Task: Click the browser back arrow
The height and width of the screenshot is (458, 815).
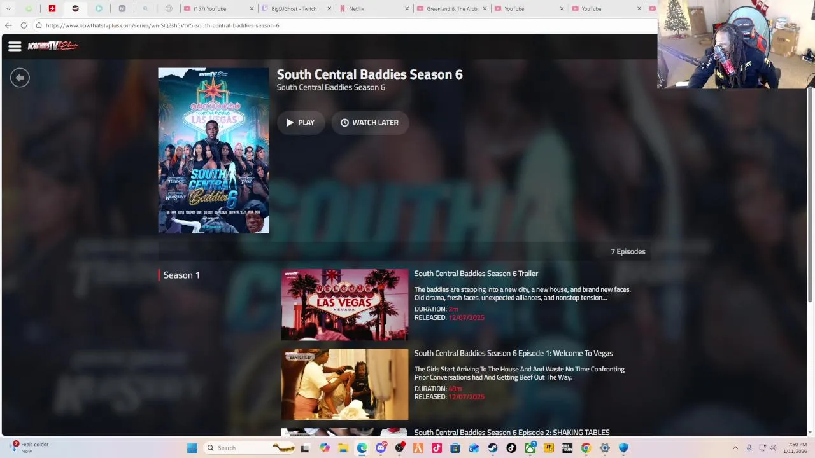Action: click(8, 25)
